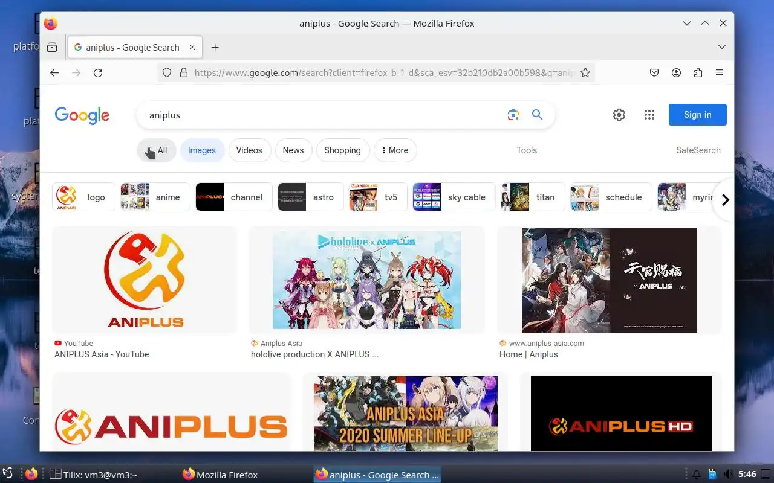Search by image with Google Lens icon
774x483 pixels.
click(513, 115)
